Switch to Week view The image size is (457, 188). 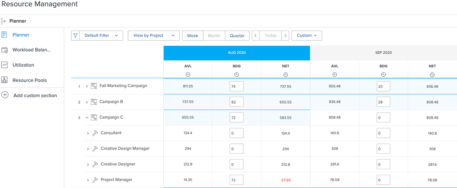193,36
